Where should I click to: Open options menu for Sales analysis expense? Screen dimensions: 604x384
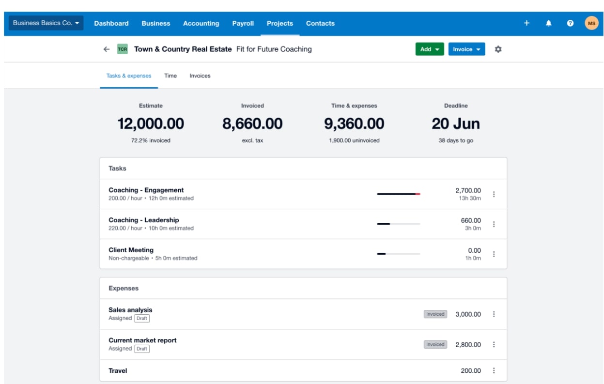(x=494, y=314)
